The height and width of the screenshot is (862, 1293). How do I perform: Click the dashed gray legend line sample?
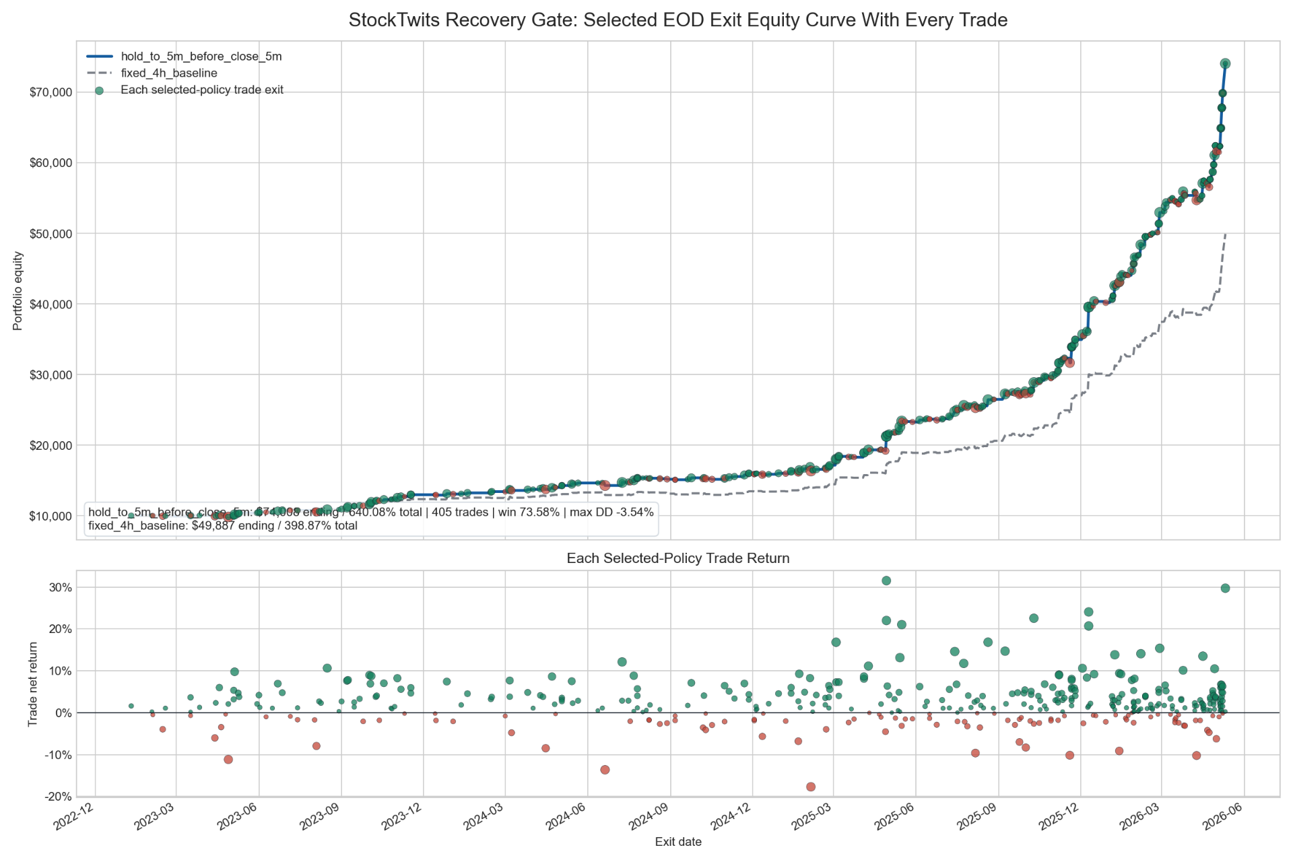pos(99,73)
